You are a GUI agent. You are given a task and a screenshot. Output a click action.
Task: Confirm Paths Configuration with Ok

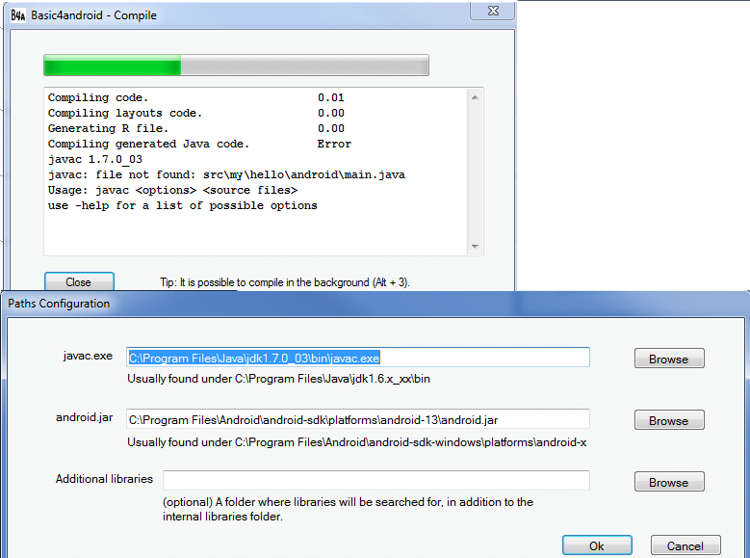(x=597, y=546)
